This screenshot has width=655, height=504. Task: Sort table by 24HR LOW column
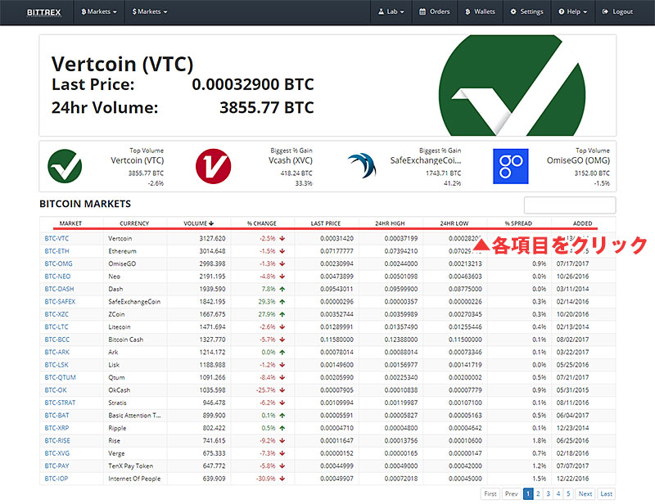pos(454,223)
